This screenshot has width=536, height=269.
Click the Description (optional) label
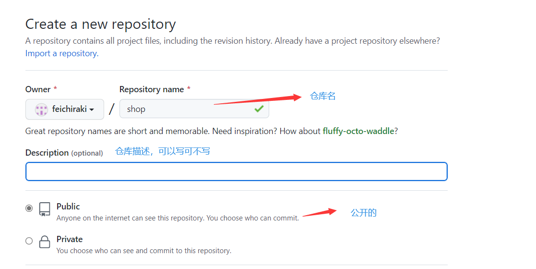(x=64, y=153)
